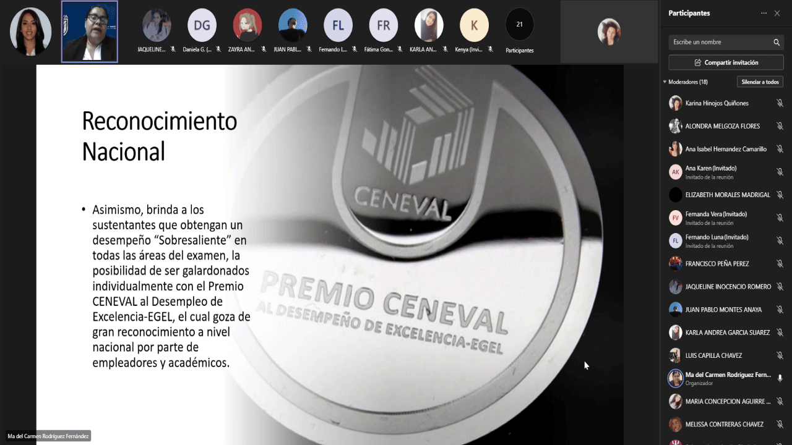
Task: Click the self-view avatar tile at top right
Action: coord(609,32)
